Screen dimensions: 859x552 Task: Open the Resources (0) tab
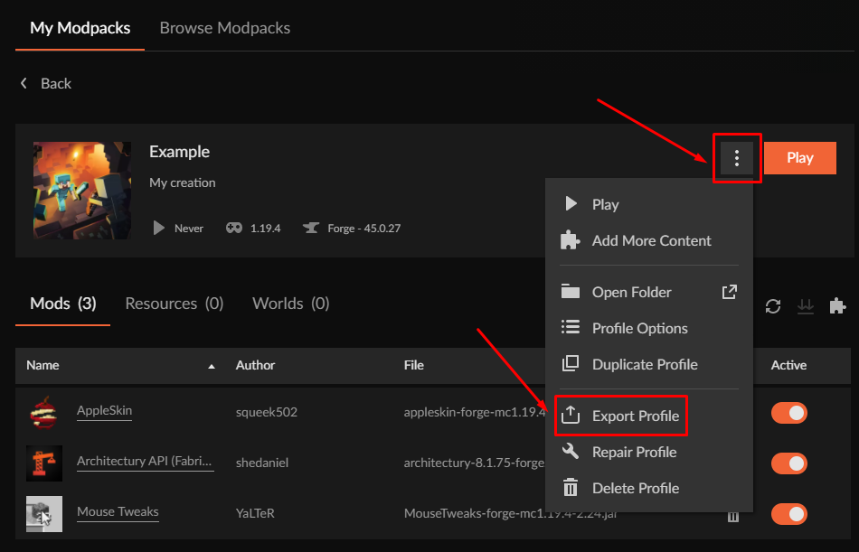click(x=174, y=304)
